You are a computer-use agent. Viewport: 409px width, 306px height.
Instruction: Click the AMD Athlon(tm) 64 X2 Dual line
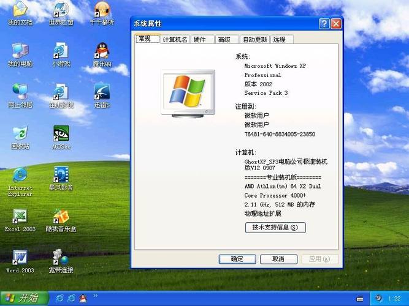[283, 186]
